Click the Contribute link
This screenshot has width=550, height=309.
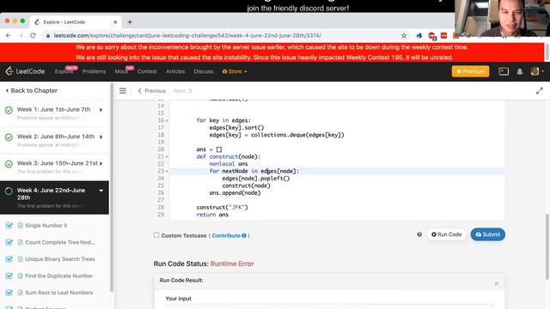(x=226, y=235)
